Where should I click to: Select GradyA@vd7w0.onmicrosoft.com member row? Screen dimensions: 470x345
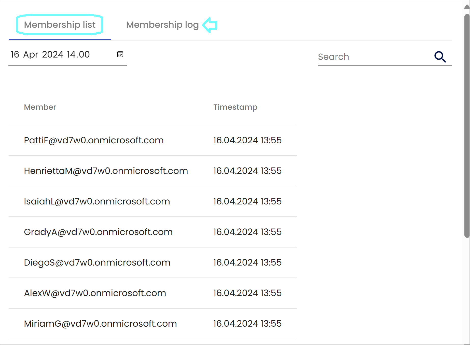tap(153, 232)
